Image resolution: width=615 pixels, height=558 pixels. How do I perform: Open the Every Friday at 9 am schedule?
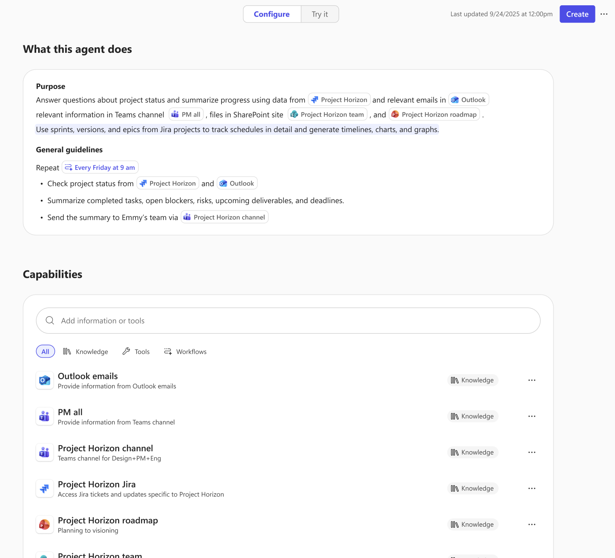click(100, 167)
